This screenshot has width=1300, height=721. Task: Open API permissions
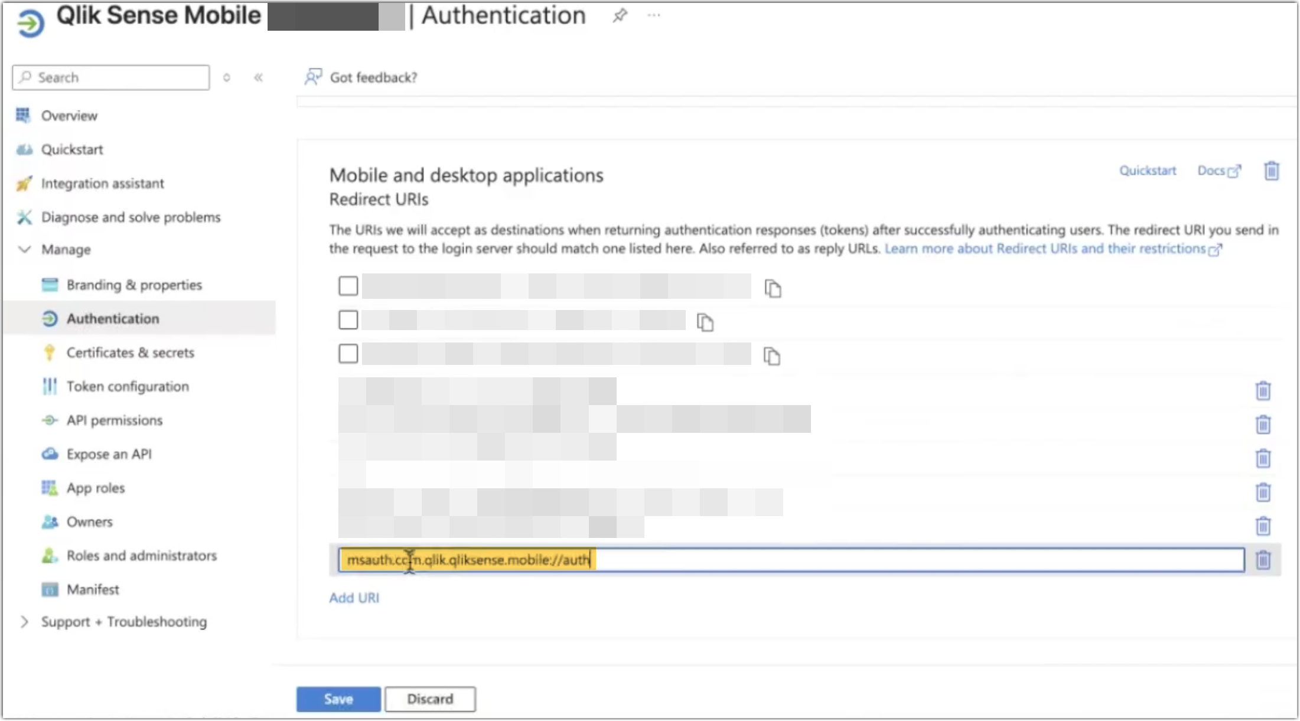pyautogui.click(x=115, y=420)
